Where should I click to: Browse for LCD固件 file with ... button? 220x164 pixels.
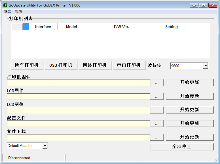[x=157, y=96]
